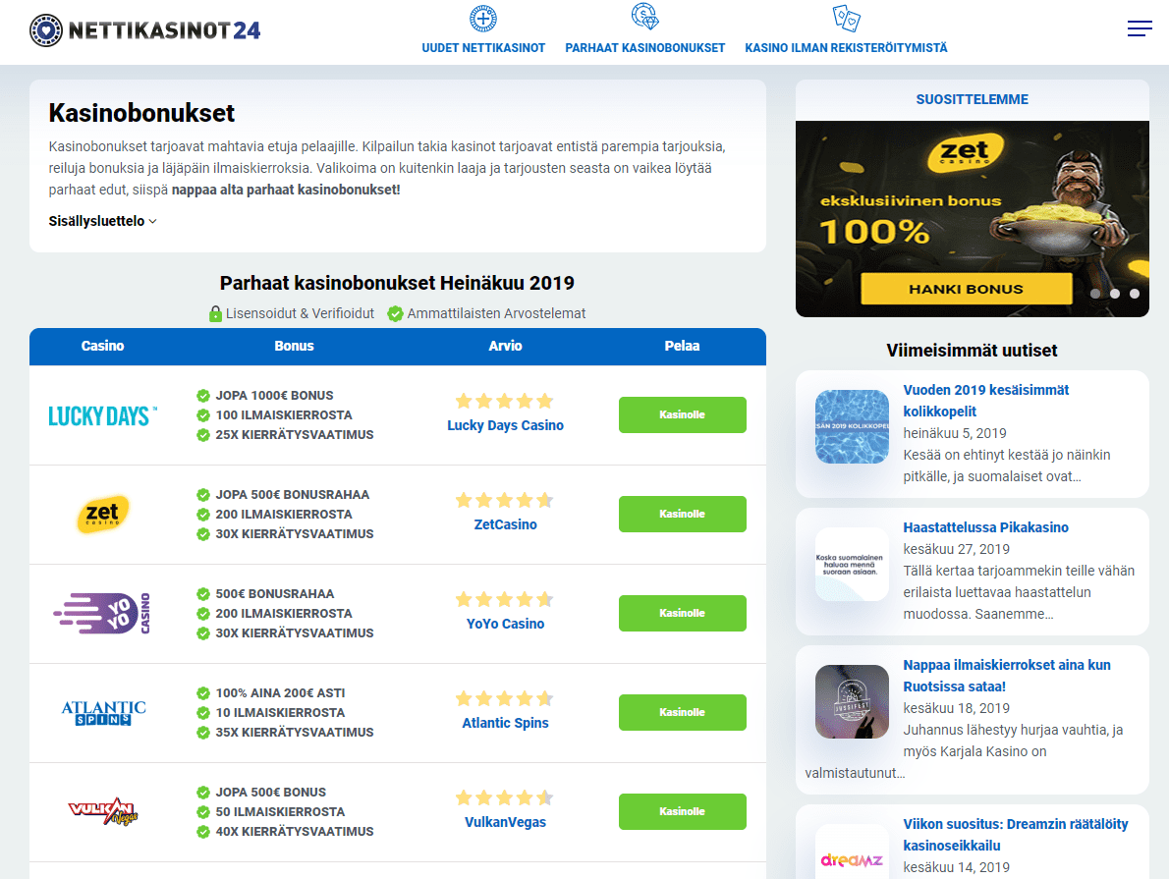Click the Casino column header

(x=103, y=346)
